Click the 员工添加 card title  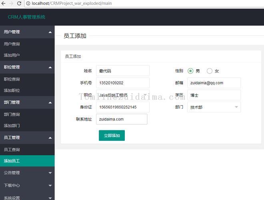click(x=73, y=56)
